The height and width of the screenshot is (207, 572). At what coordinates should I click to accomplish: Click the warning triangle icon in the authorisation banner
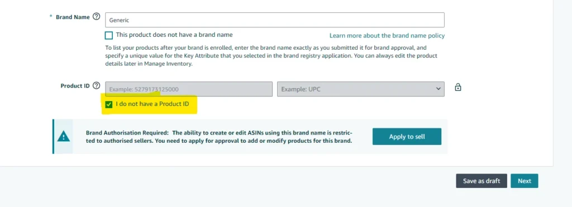[64, 136]
